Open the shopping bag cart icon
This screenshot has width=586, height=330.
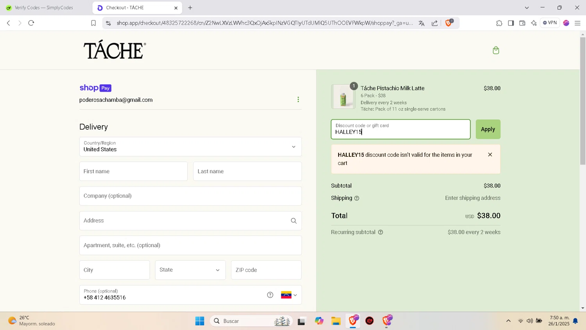click(496, 50)
